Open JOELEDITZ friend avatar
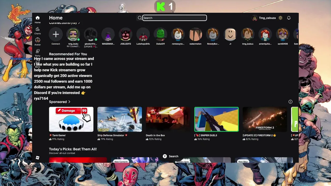This screenshot has width=331, height=186. pyautogui.click(x=125, y=34)
